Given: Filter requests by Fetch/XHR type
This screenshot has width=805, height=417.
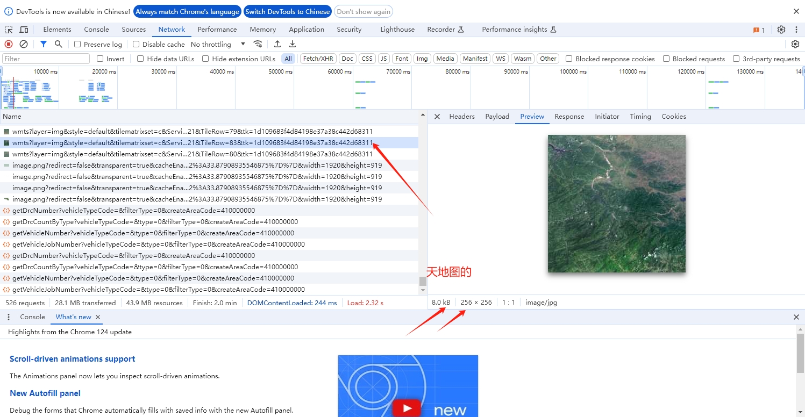Looking at the screenshot, I should pos(318,59).
